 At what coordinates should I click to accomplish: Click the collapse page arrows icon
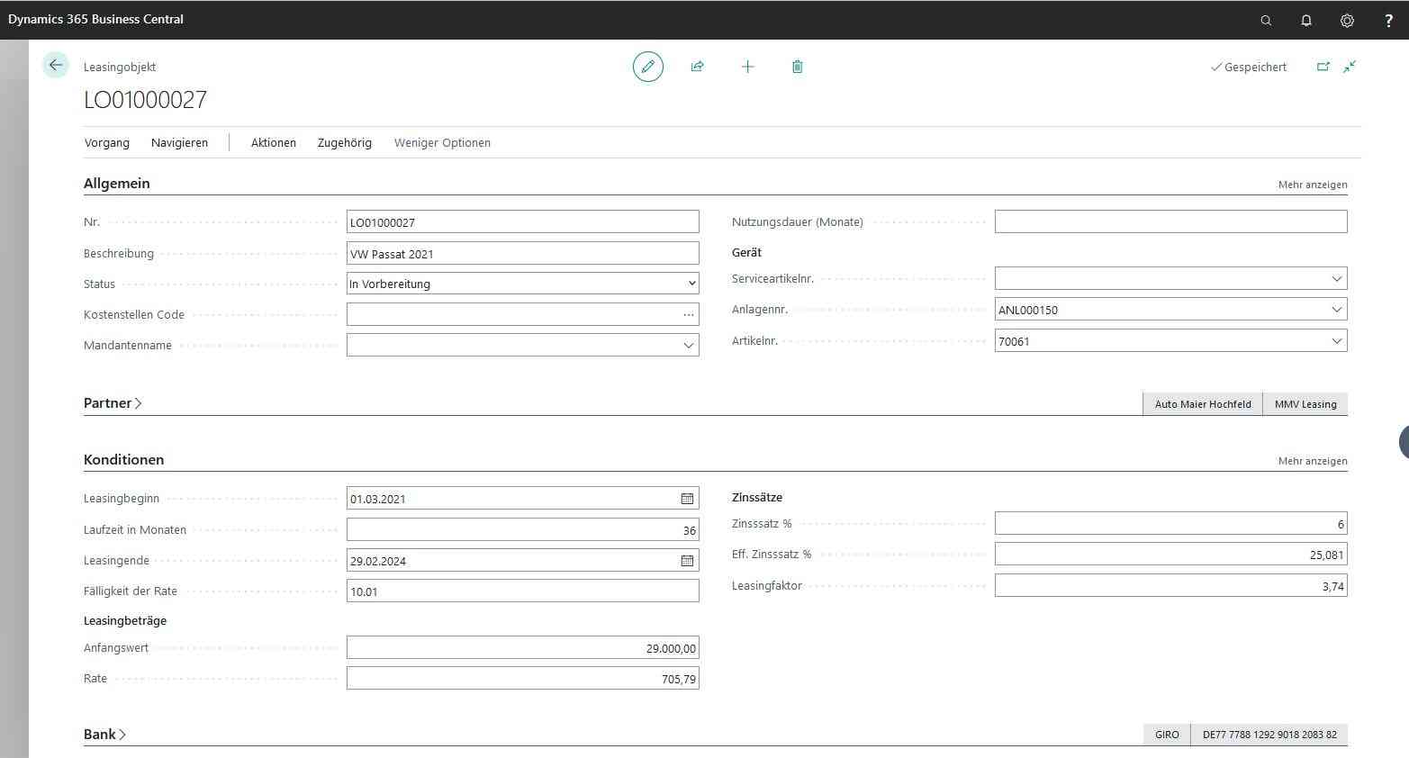pyautogui.click(x=1350, y=67)
